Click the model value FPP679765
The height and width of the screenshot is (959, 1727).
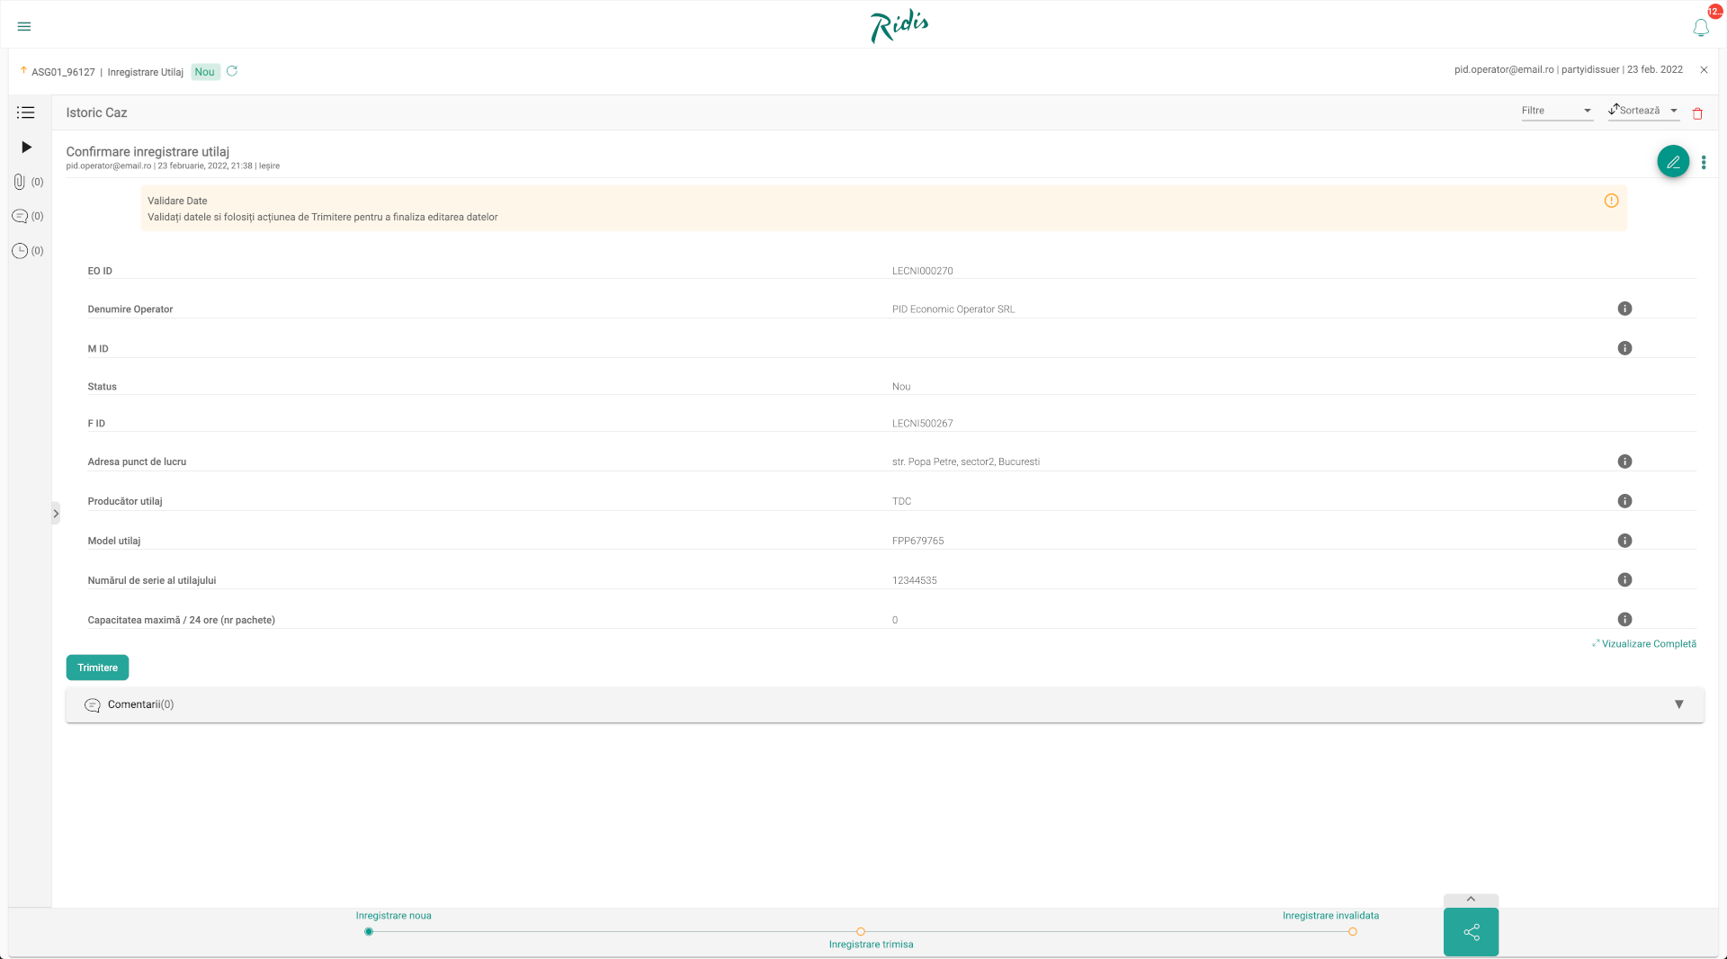tap(917, 542)
